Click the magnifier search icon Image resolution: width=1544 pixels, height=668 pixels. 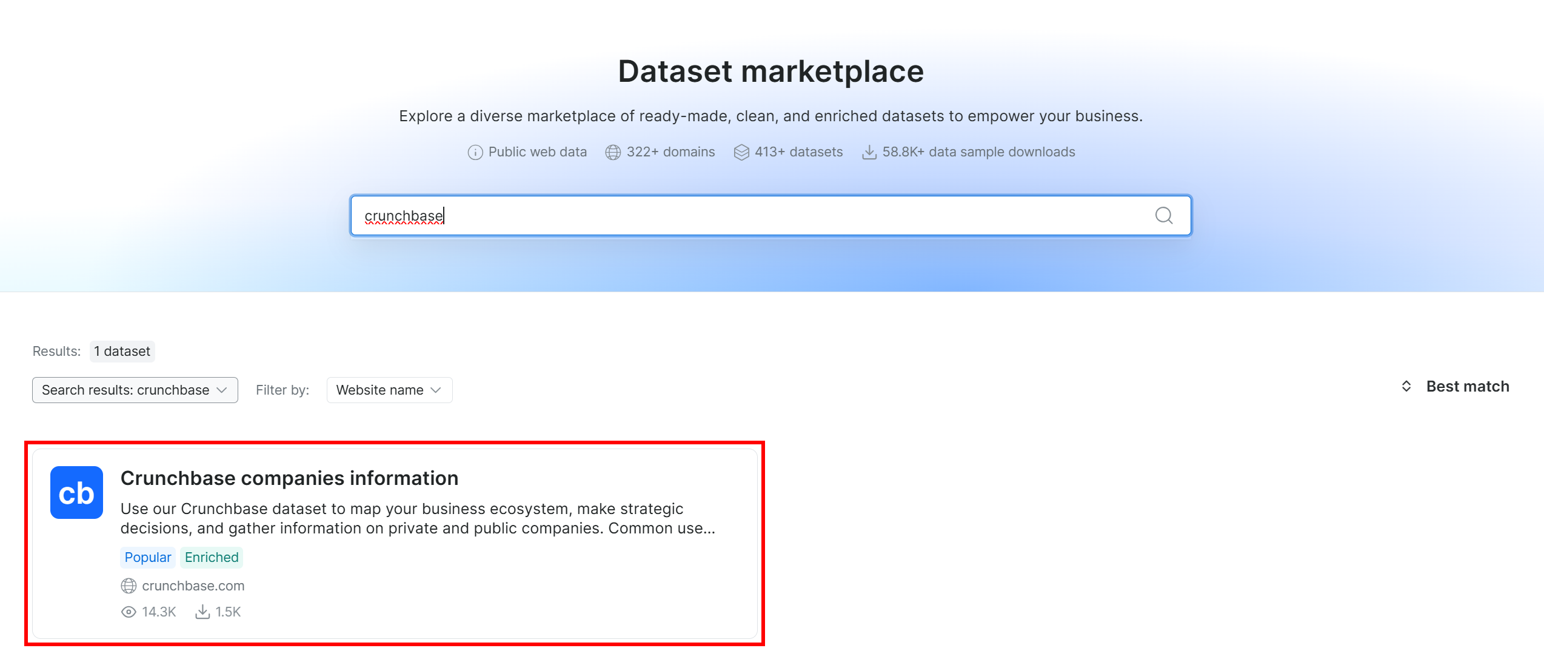1163,215
